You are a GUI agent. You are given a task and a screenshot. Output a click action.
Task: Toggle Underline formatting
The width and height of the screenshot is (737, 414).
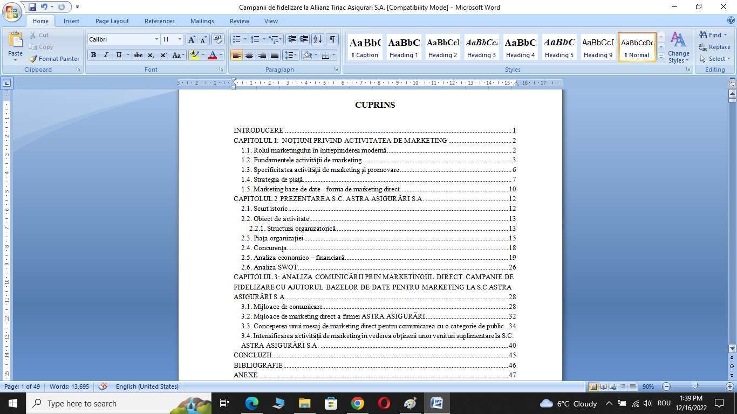(118, 55)
